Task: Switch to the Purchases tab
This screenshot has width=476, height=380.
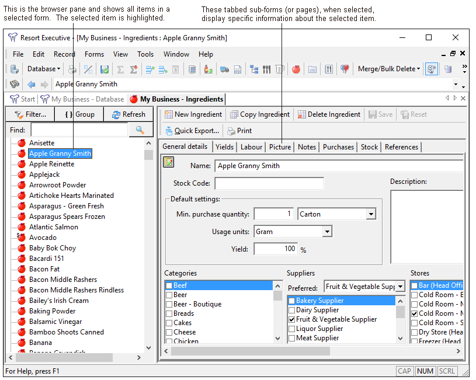Action: (x=338, y=147)
